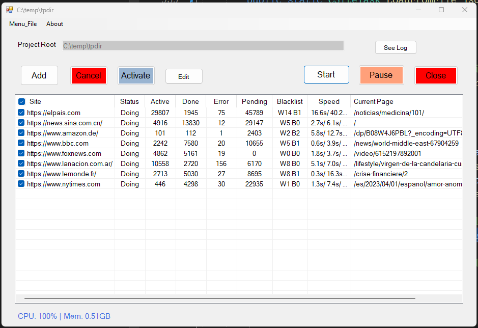Image resolution: width=478 pixels, height=328 pixels.
Task: Click Pending value 22935
Action: tap(254, 184)
